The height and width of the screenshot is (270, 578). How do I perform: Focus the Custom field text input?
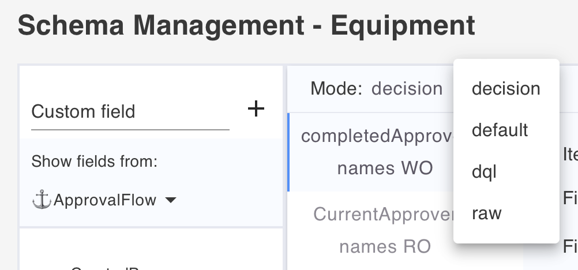click(130, 112)
